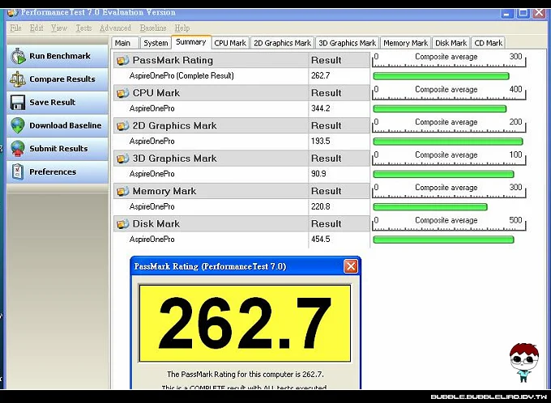Click the Run Benchmark stopwatch icon
Viewport: 551px width, 403px height.
(18, 56)
